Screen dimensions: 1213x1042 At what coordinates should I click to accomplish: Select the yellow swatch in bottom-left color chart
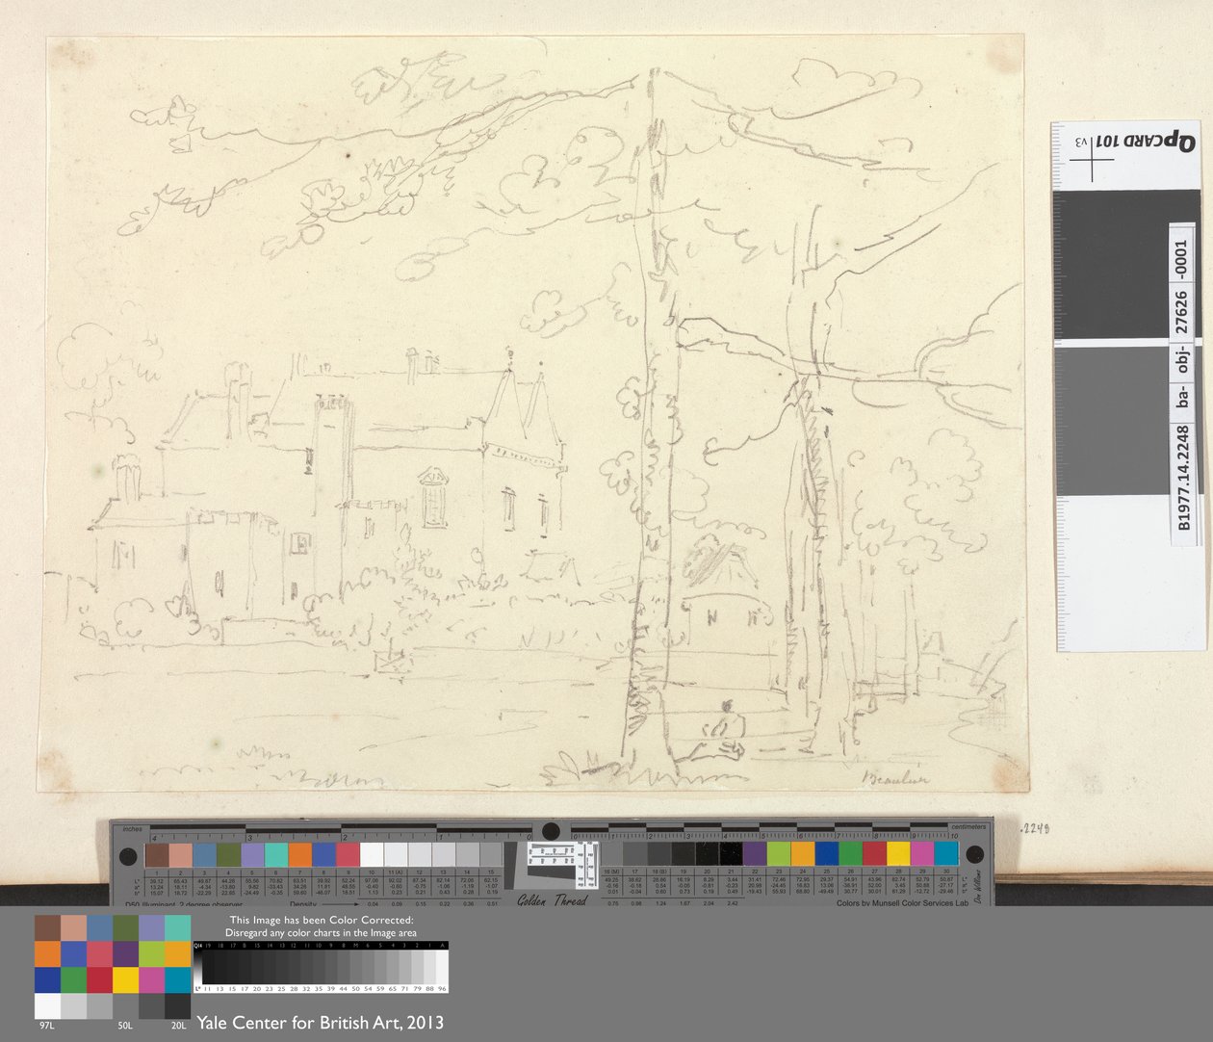click(125, 979)
